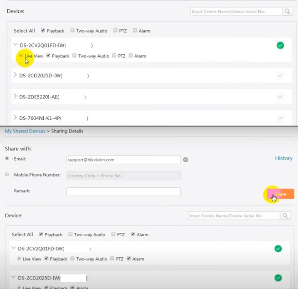Click the Country Code + Phone No. field
Viewport: 298px width, 290px height.
pyautogui.click(x=123, y=176)
